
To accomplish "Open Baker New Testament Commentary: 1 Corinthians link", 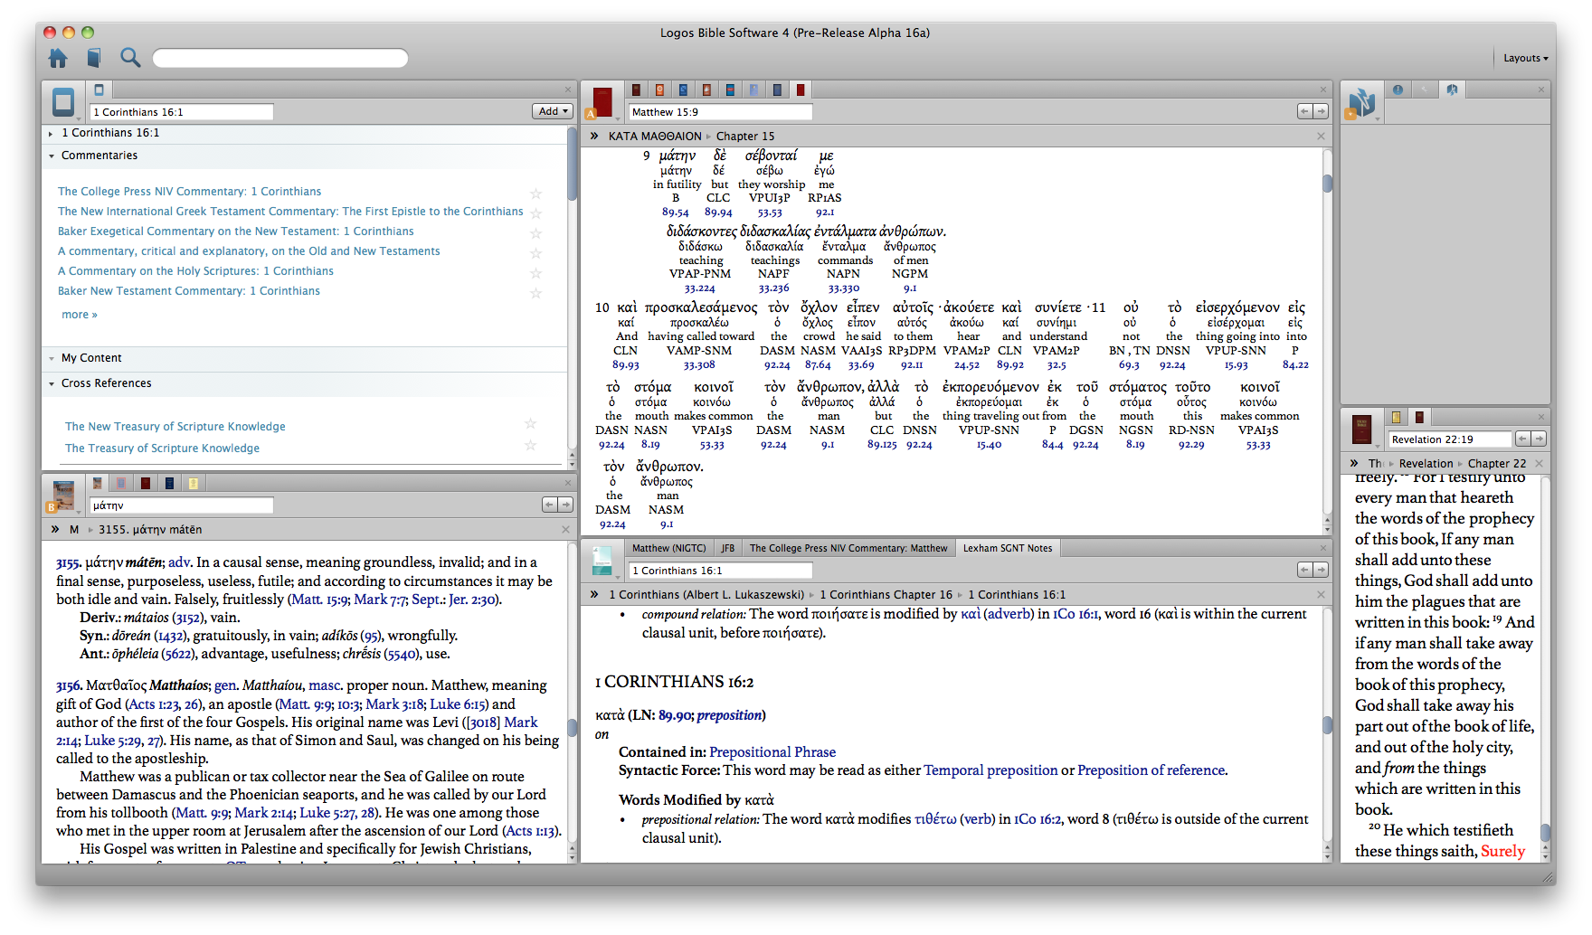I will click(189, 291).
